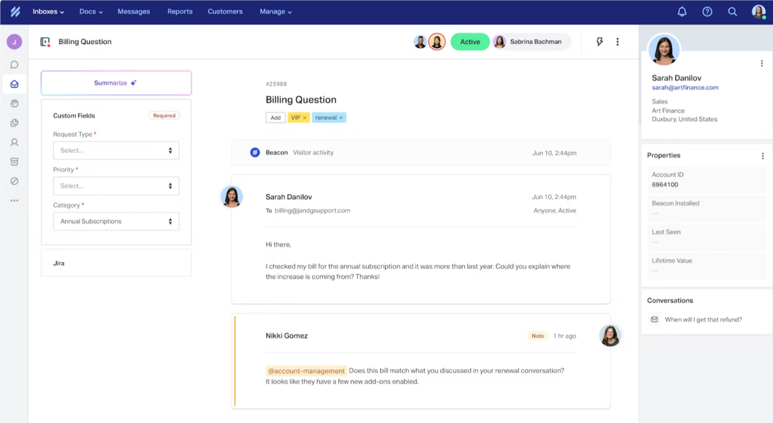The width and height of the screenshot is (773, 423).
Task: Open the drafts (copies) icon in the sidebar
Action: 14,123
